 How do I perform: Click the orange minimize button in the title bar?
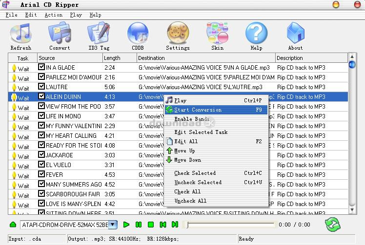[336, 4]
